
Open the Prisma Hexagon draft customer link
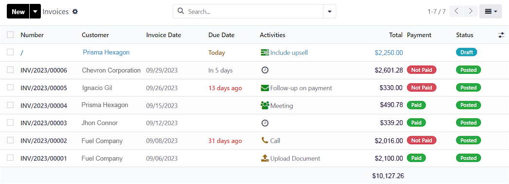[x=106, y=52]
